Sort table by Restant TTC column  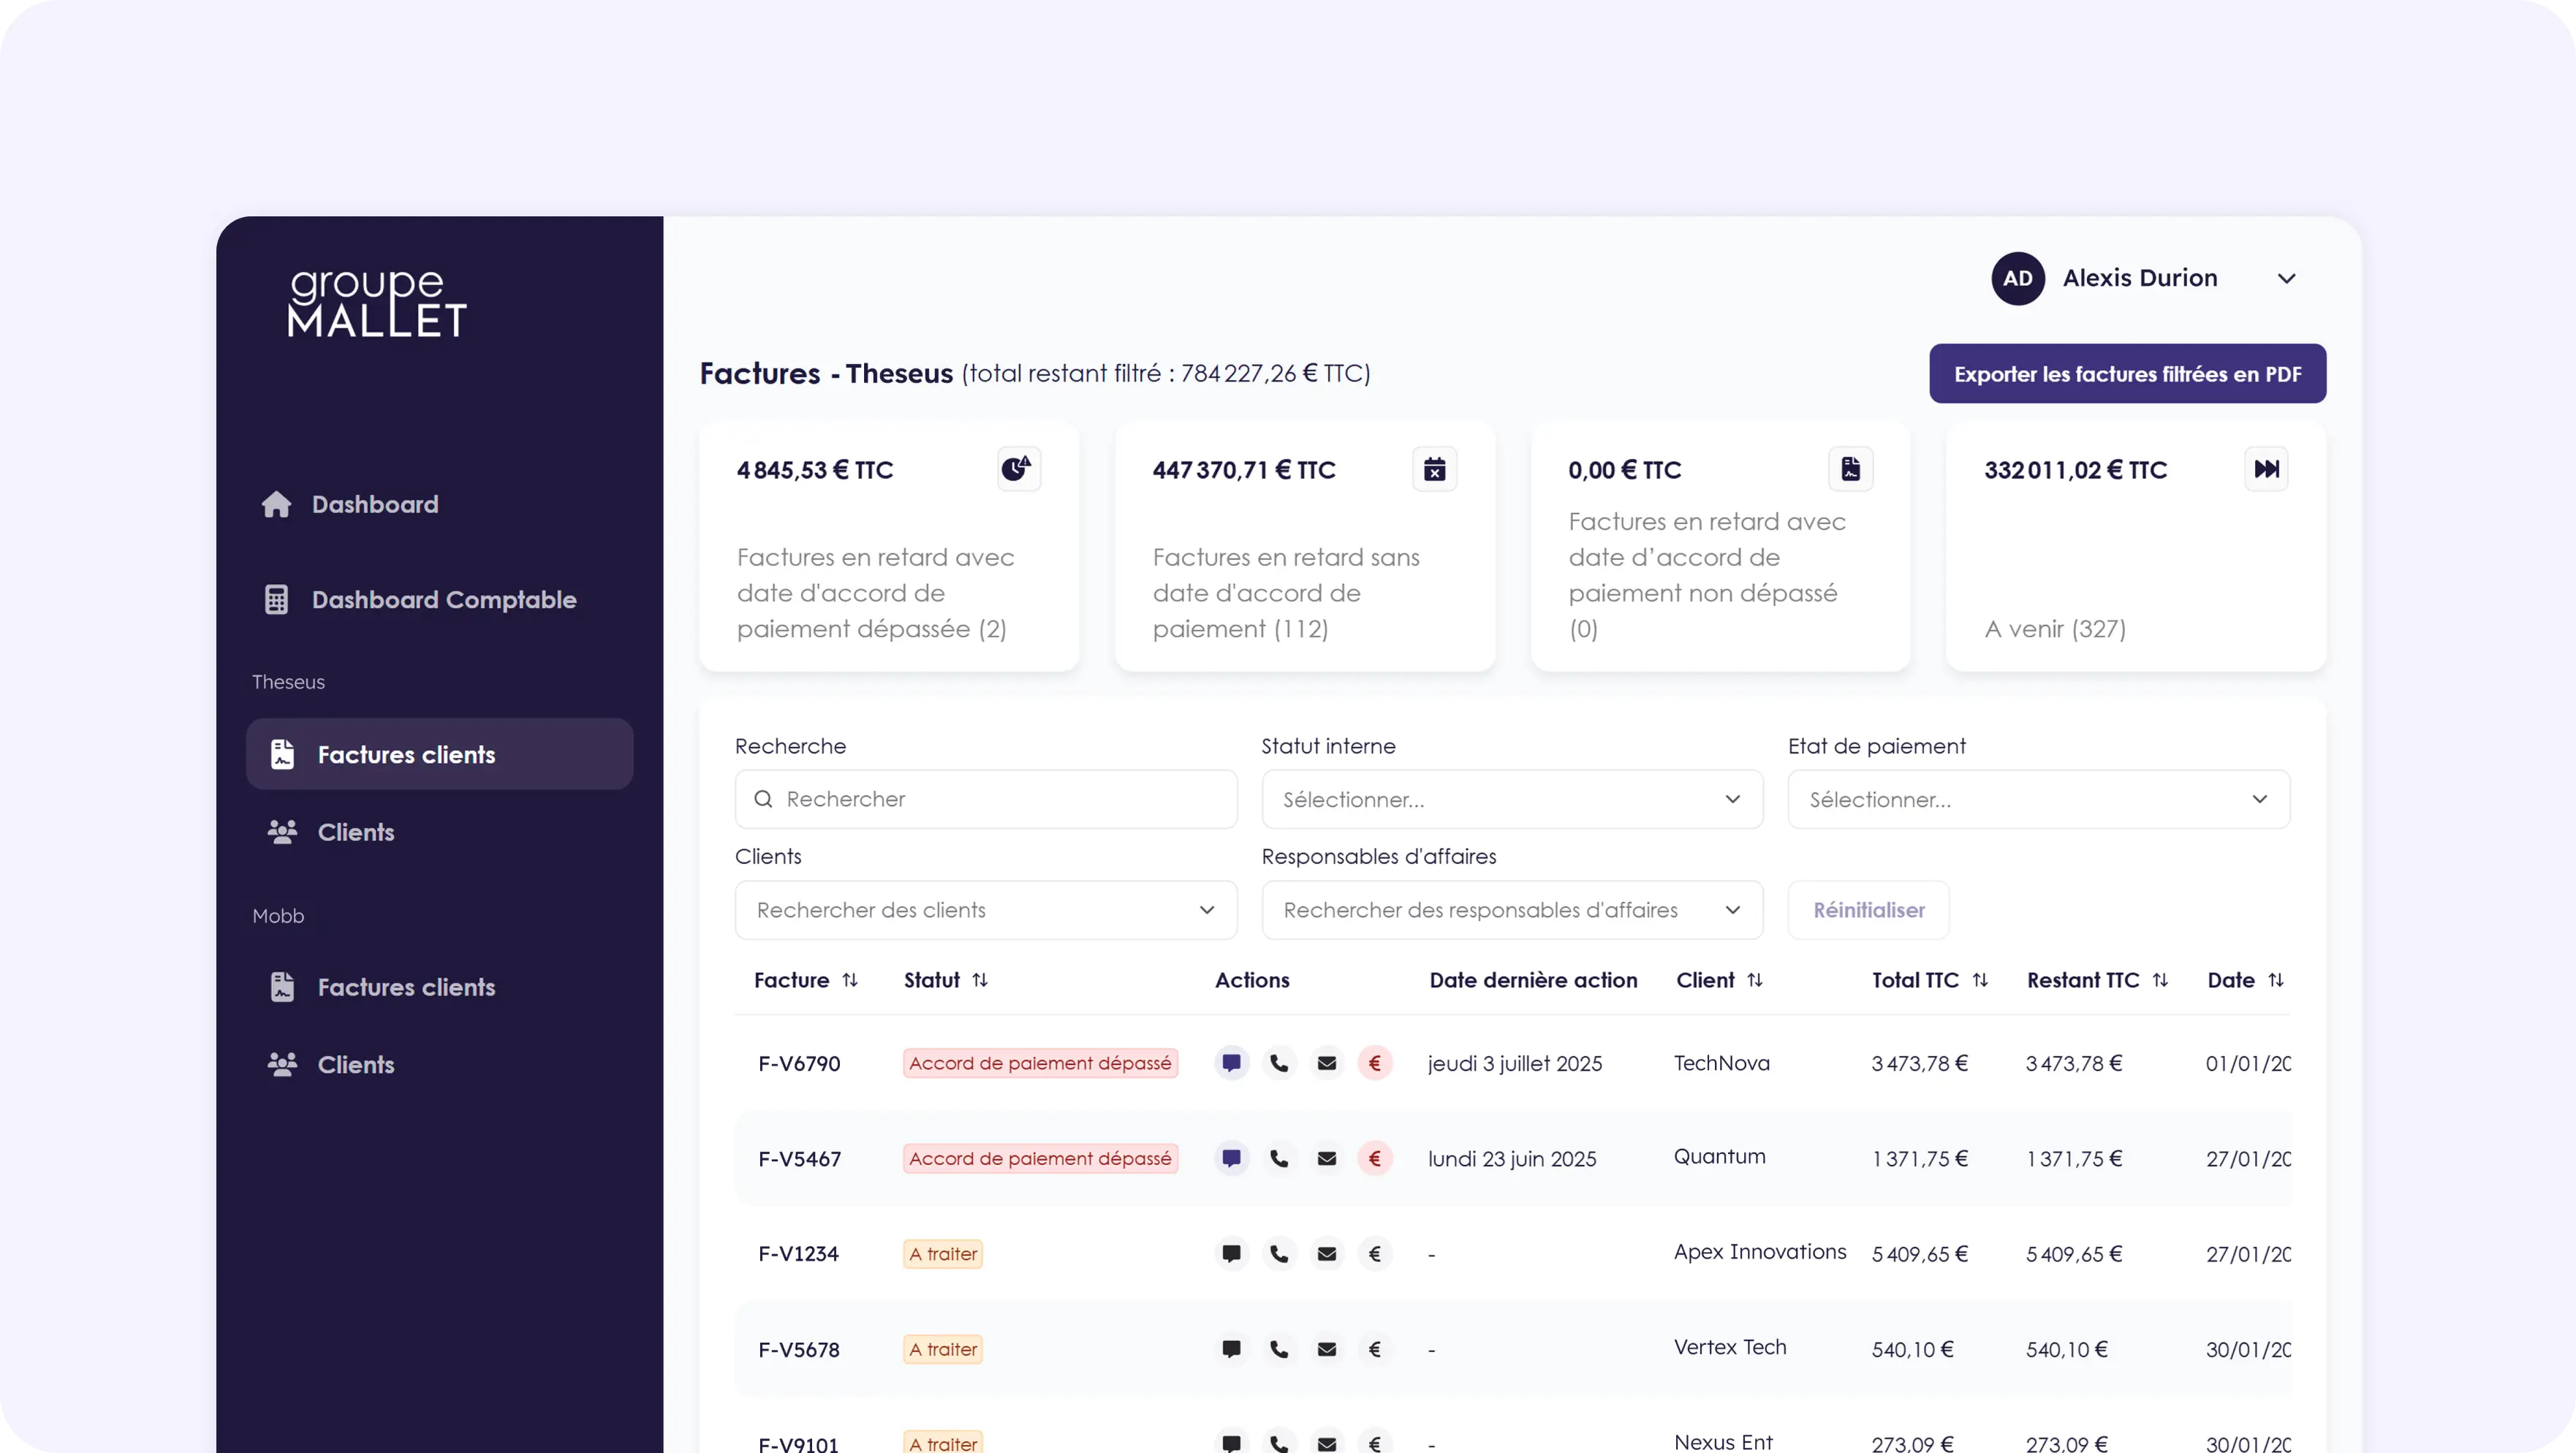pos(2160,980)
